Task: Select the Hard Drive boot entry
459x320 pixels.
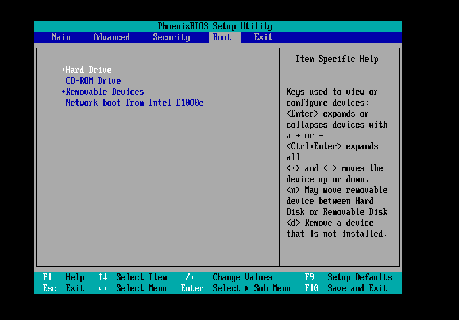Action: click(x=88, y=70)
